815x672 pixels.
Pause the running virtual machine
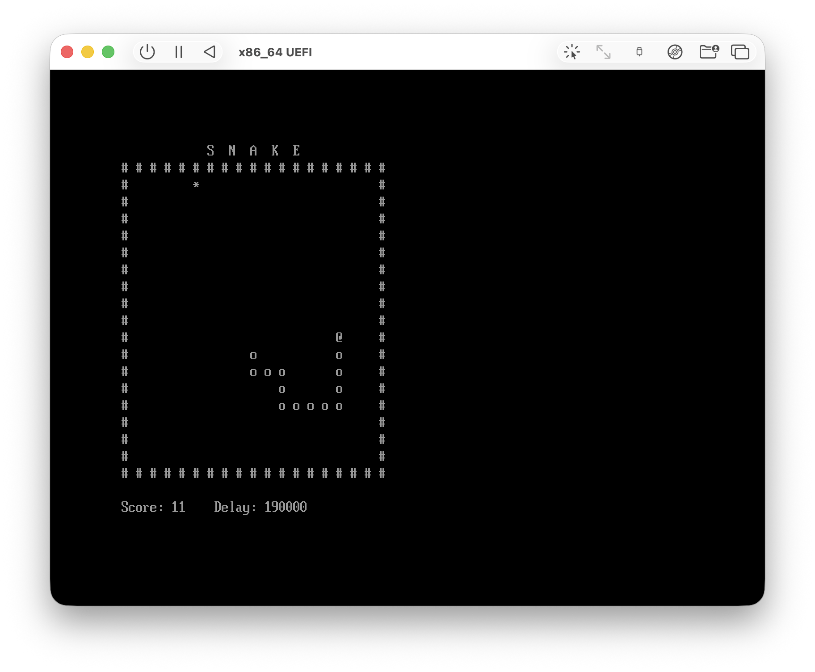tap(179, 52)
